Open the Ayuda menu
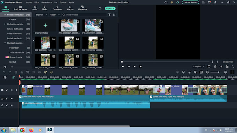237x133 pixels. click(71, 2)
